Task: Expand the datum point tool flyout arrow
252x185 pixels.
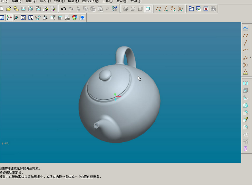Action: (x=251, y=57)
